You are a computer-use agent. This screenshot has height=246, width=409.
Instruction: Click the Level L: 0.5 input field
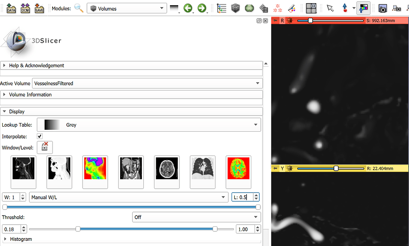coord(242,197)
